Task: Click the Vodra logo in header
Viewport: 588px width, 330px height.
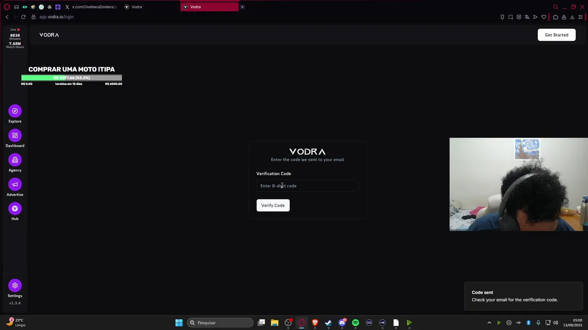Action: coord(49,35)
